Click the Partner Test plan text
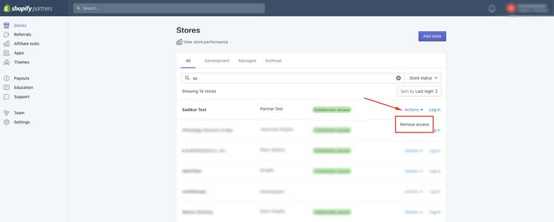Image resolution: width=554 pixels, height=222 pixels. click(271, 109)
